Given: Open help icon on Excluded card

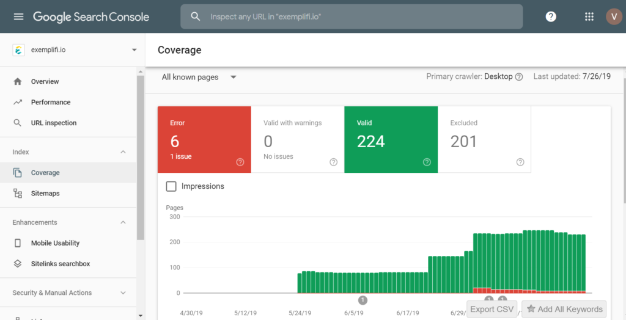Looking at the screenshot, I should (520, 162).
